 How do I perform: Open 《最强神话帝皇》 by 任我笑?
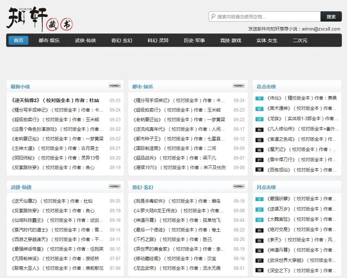pos(57,249)
